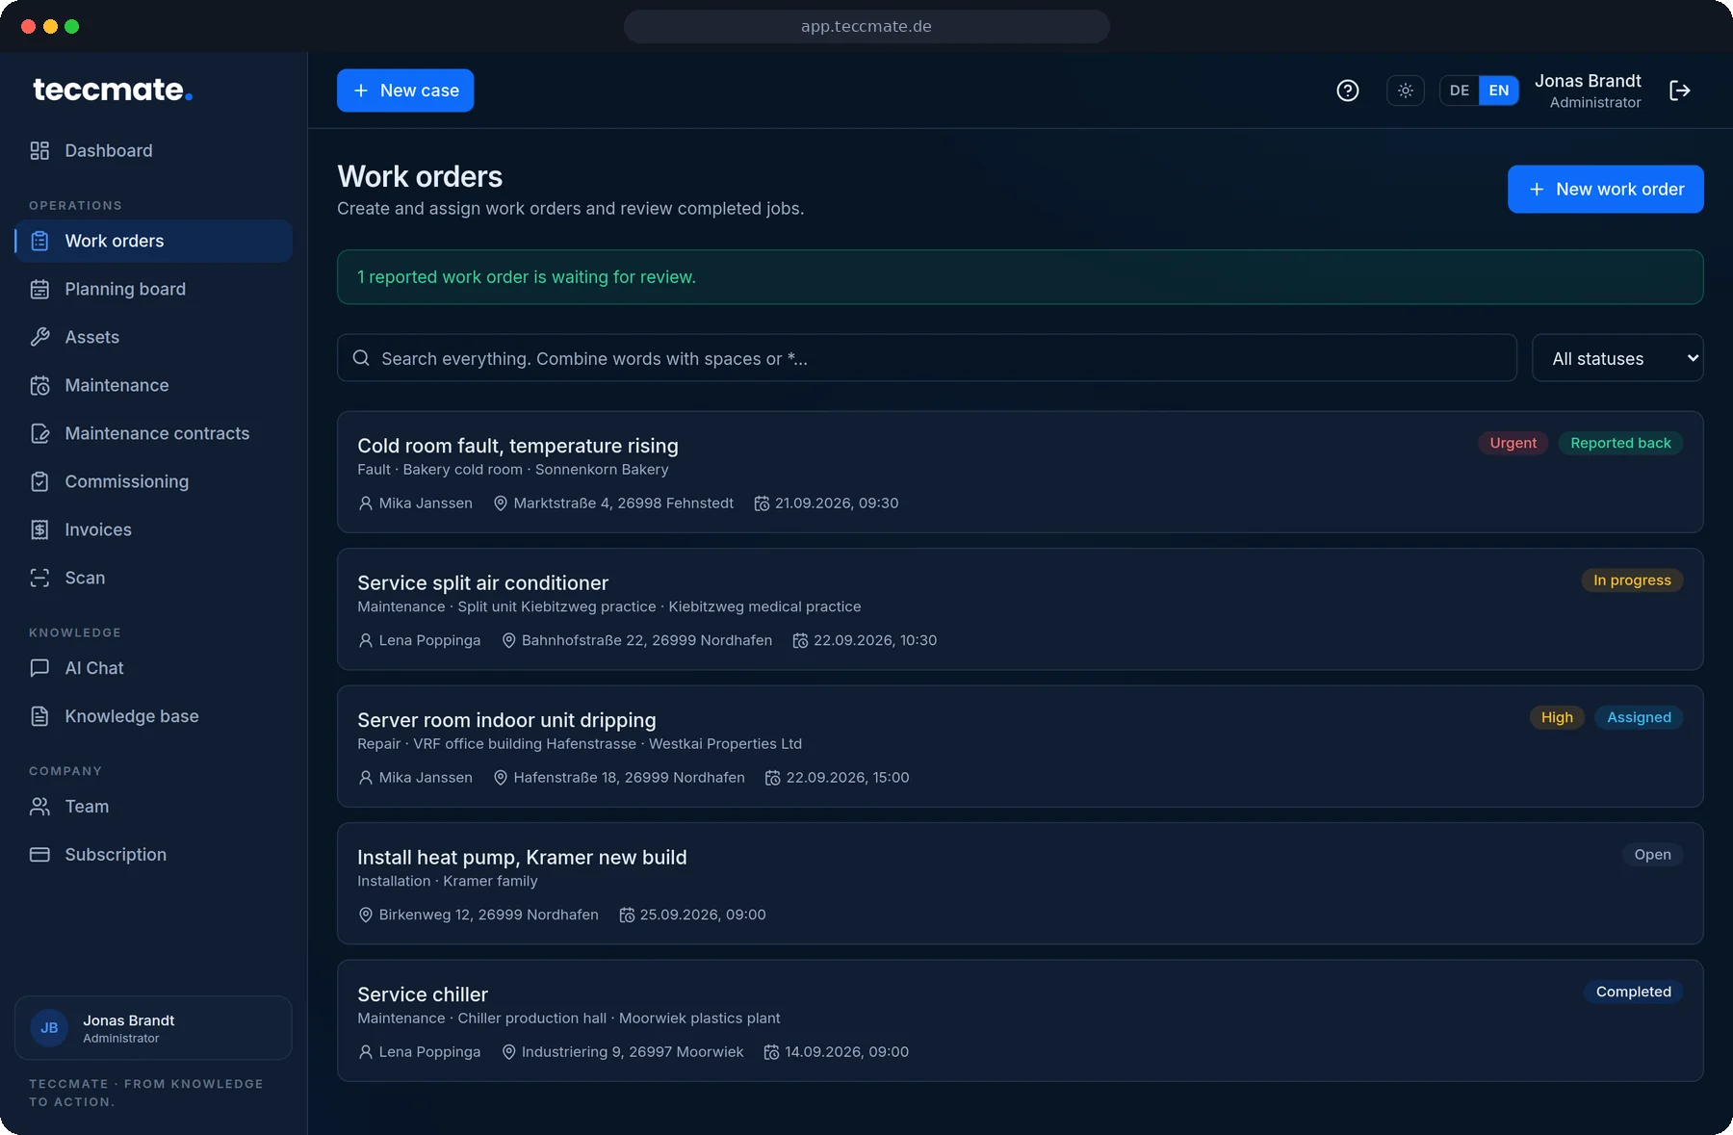Image resolution: width=1733 pixels, height=1135 pixels.
Task: Click the Reported back status badge
Action: coord(1620,443)
